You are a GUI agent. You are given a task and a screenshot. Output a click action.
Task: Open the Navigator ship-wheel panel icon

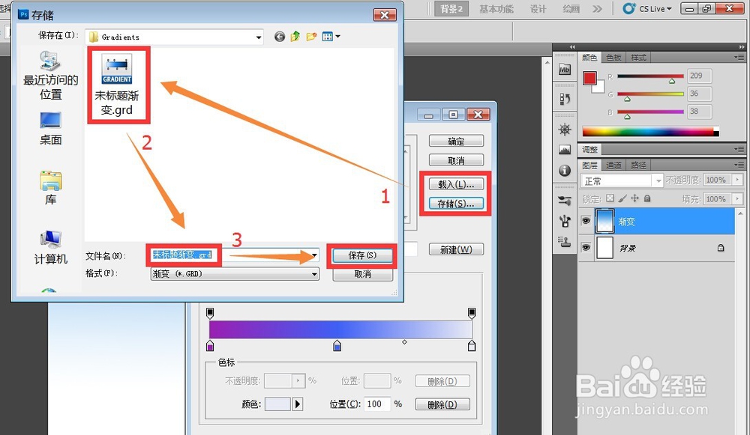click(565, 129)
